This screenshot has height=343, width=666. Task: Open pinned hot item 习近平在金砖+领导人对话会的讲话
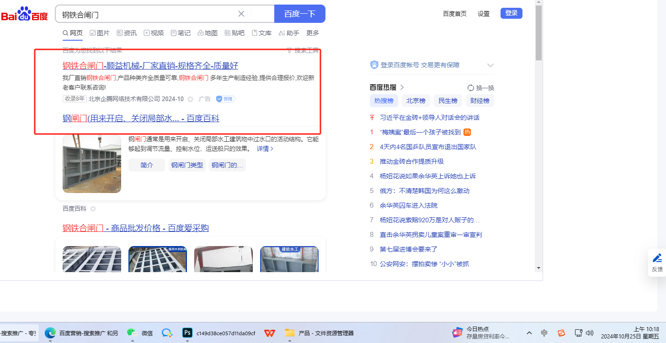coord(430,118)
